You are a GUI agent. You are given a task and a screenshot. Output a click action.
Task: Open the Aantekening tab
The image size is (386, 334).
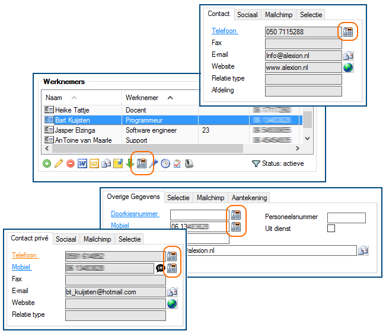249,198
